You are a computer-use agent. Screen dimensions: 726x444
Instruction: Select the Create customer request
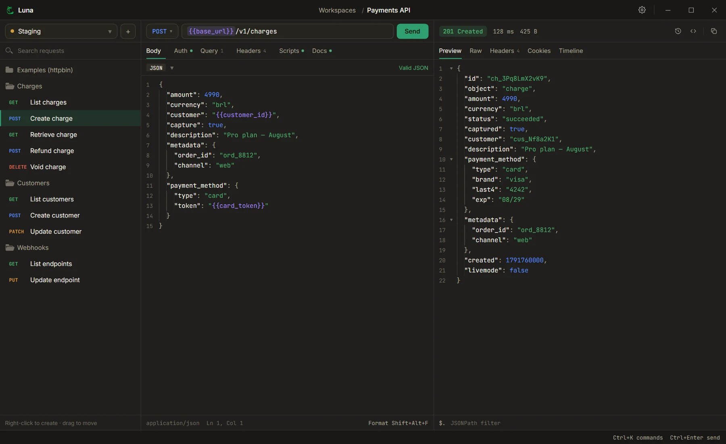70,215
